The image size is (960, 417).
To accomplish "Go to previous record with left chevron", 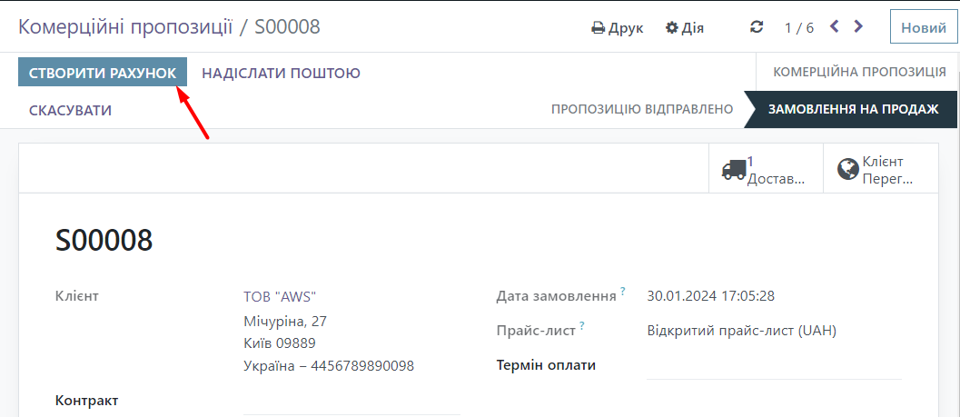I will coord(835,26).
